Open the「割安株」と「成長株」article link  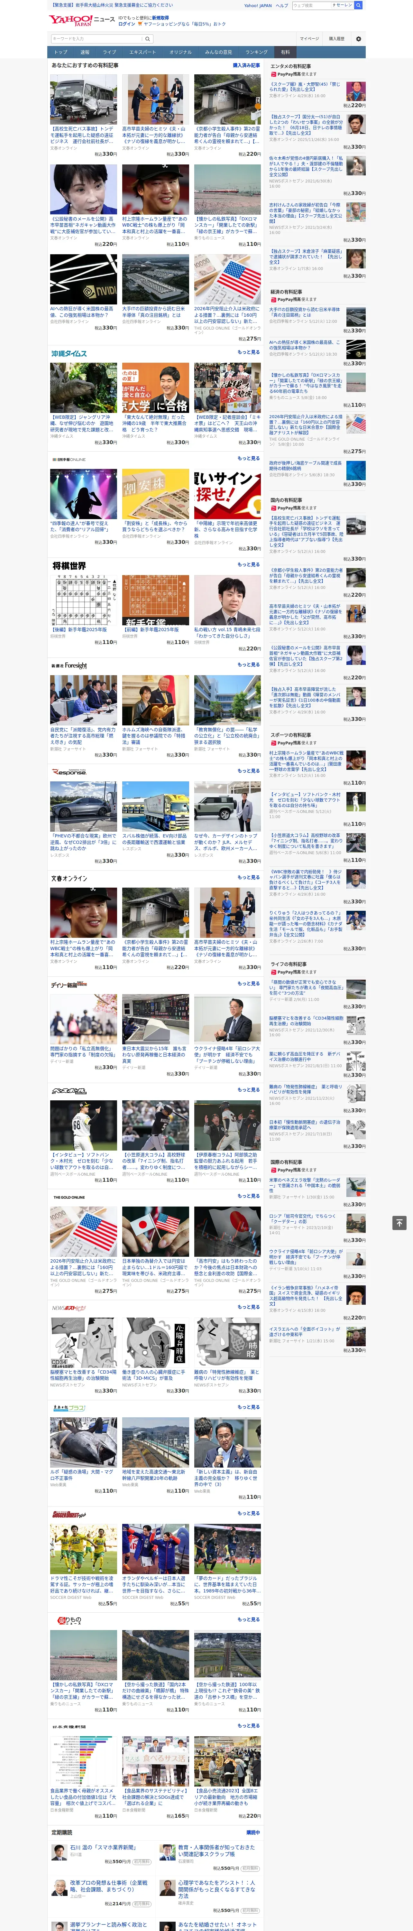point(155,527)
